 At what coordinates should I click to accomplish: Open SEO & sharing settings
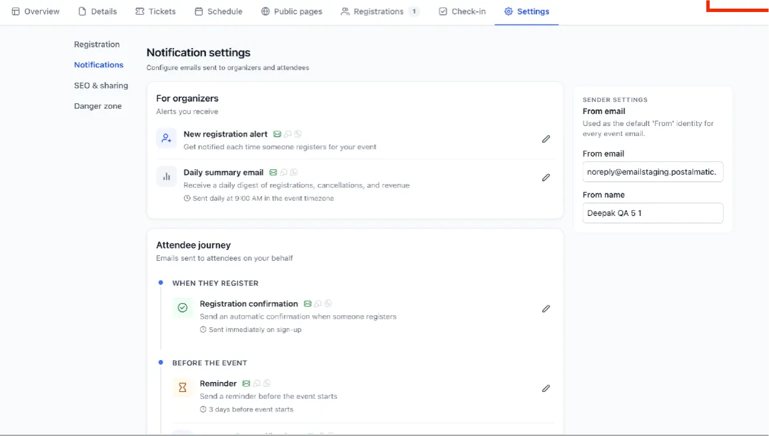click(101, 85)
